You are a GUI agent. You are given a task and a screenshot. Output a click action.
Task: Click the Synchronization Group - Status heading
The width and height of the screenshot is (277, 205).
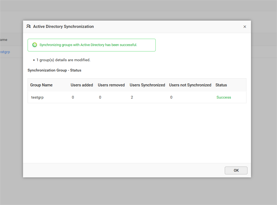point(54,70)
